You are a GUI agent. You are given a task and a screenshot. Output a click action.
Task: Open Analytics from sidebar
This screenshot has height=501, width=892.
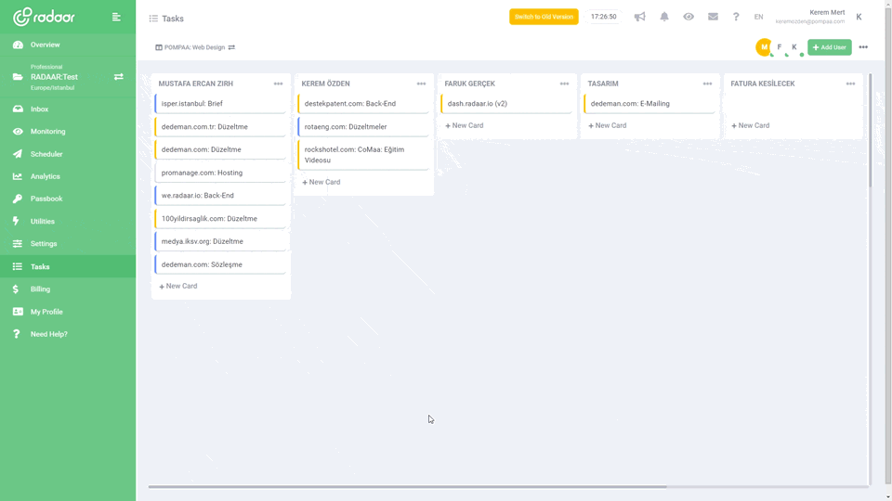pyautogui.click(x=45, y=176)
